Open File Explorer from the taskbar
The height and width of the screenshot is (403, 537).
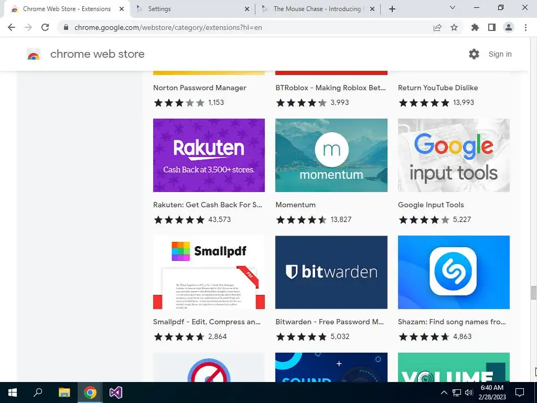point(64,393)
